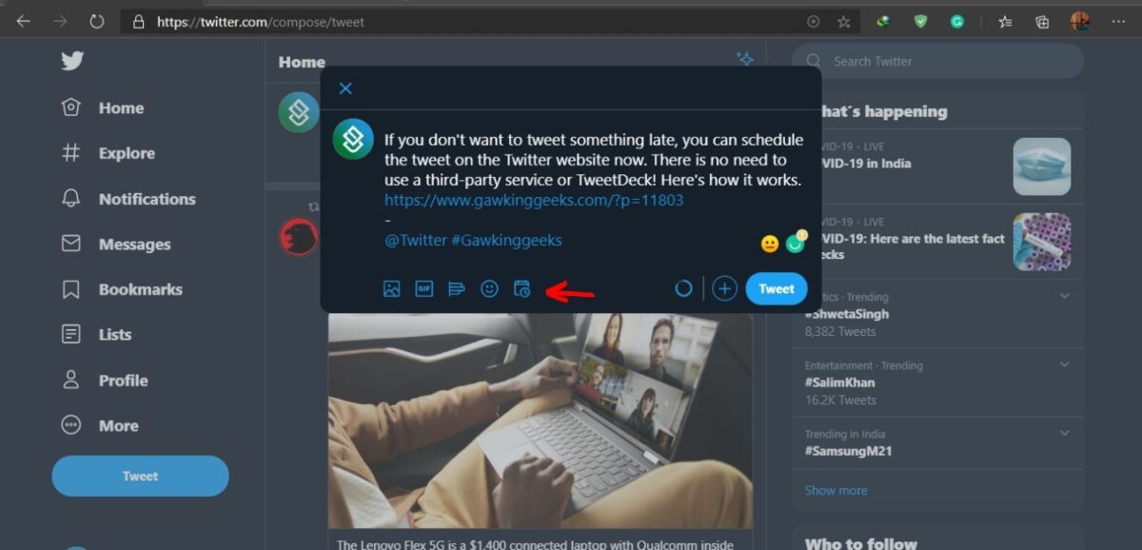This screenshot has width=1142, height=550.
Task: Click the Grammarly icon in the composer
Action: 796,243
